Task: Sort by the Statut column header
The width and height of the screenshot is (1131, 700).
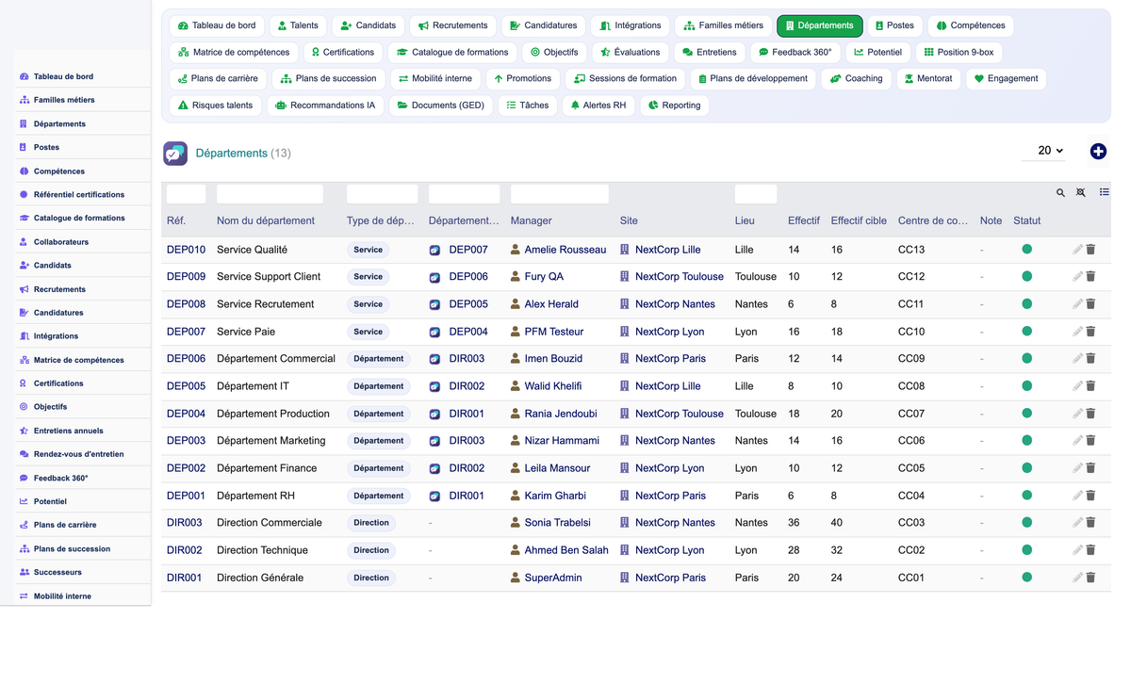Action: click(x=1027, y=221)
